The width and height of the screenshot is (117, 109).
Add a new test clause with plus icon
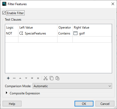coord(8,78)
